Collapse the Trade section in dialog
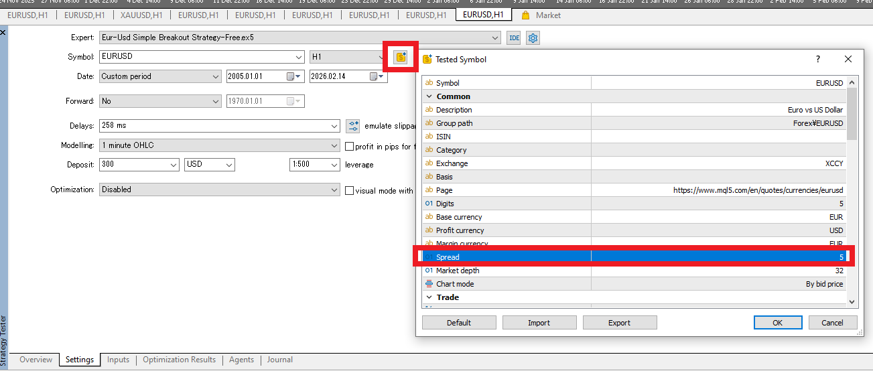Viewport: 873px width, 371px height. pos(429,297)
